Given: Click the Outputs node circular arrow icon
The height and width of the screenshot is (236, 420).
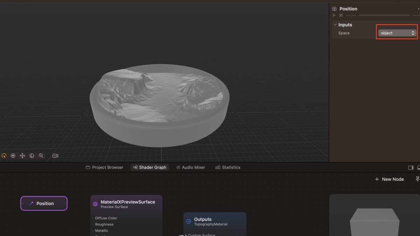Looking at the screenshot, I should (x=188, y=221).
